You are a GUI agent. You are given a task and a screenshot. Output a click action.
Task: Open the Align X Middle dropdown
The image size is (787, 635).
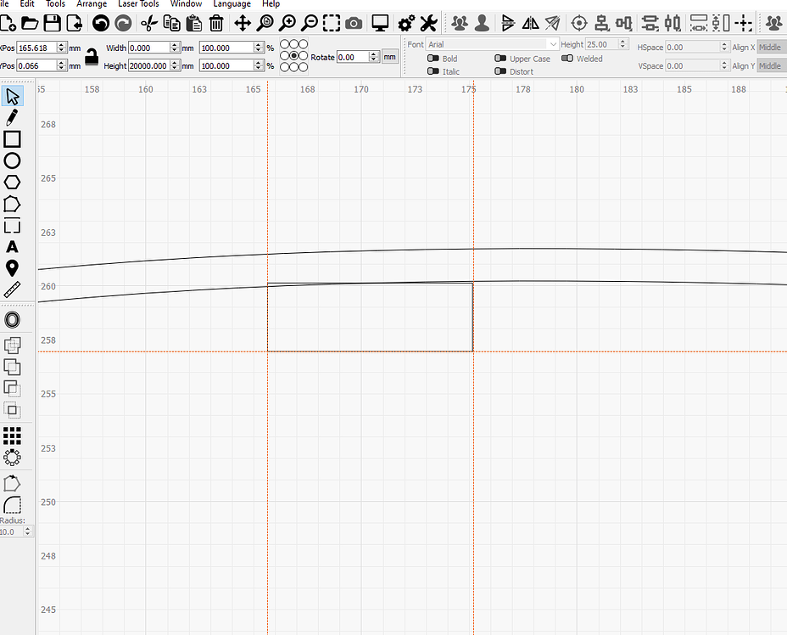(772, 48)
